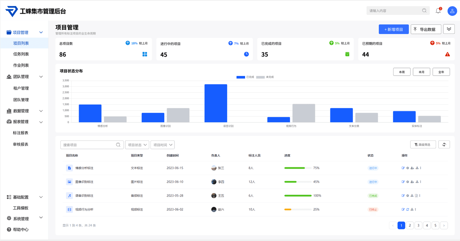460x241 pixels.
Task: Go to 标注报表 in sidebar menu
Action: coord(21,133)
